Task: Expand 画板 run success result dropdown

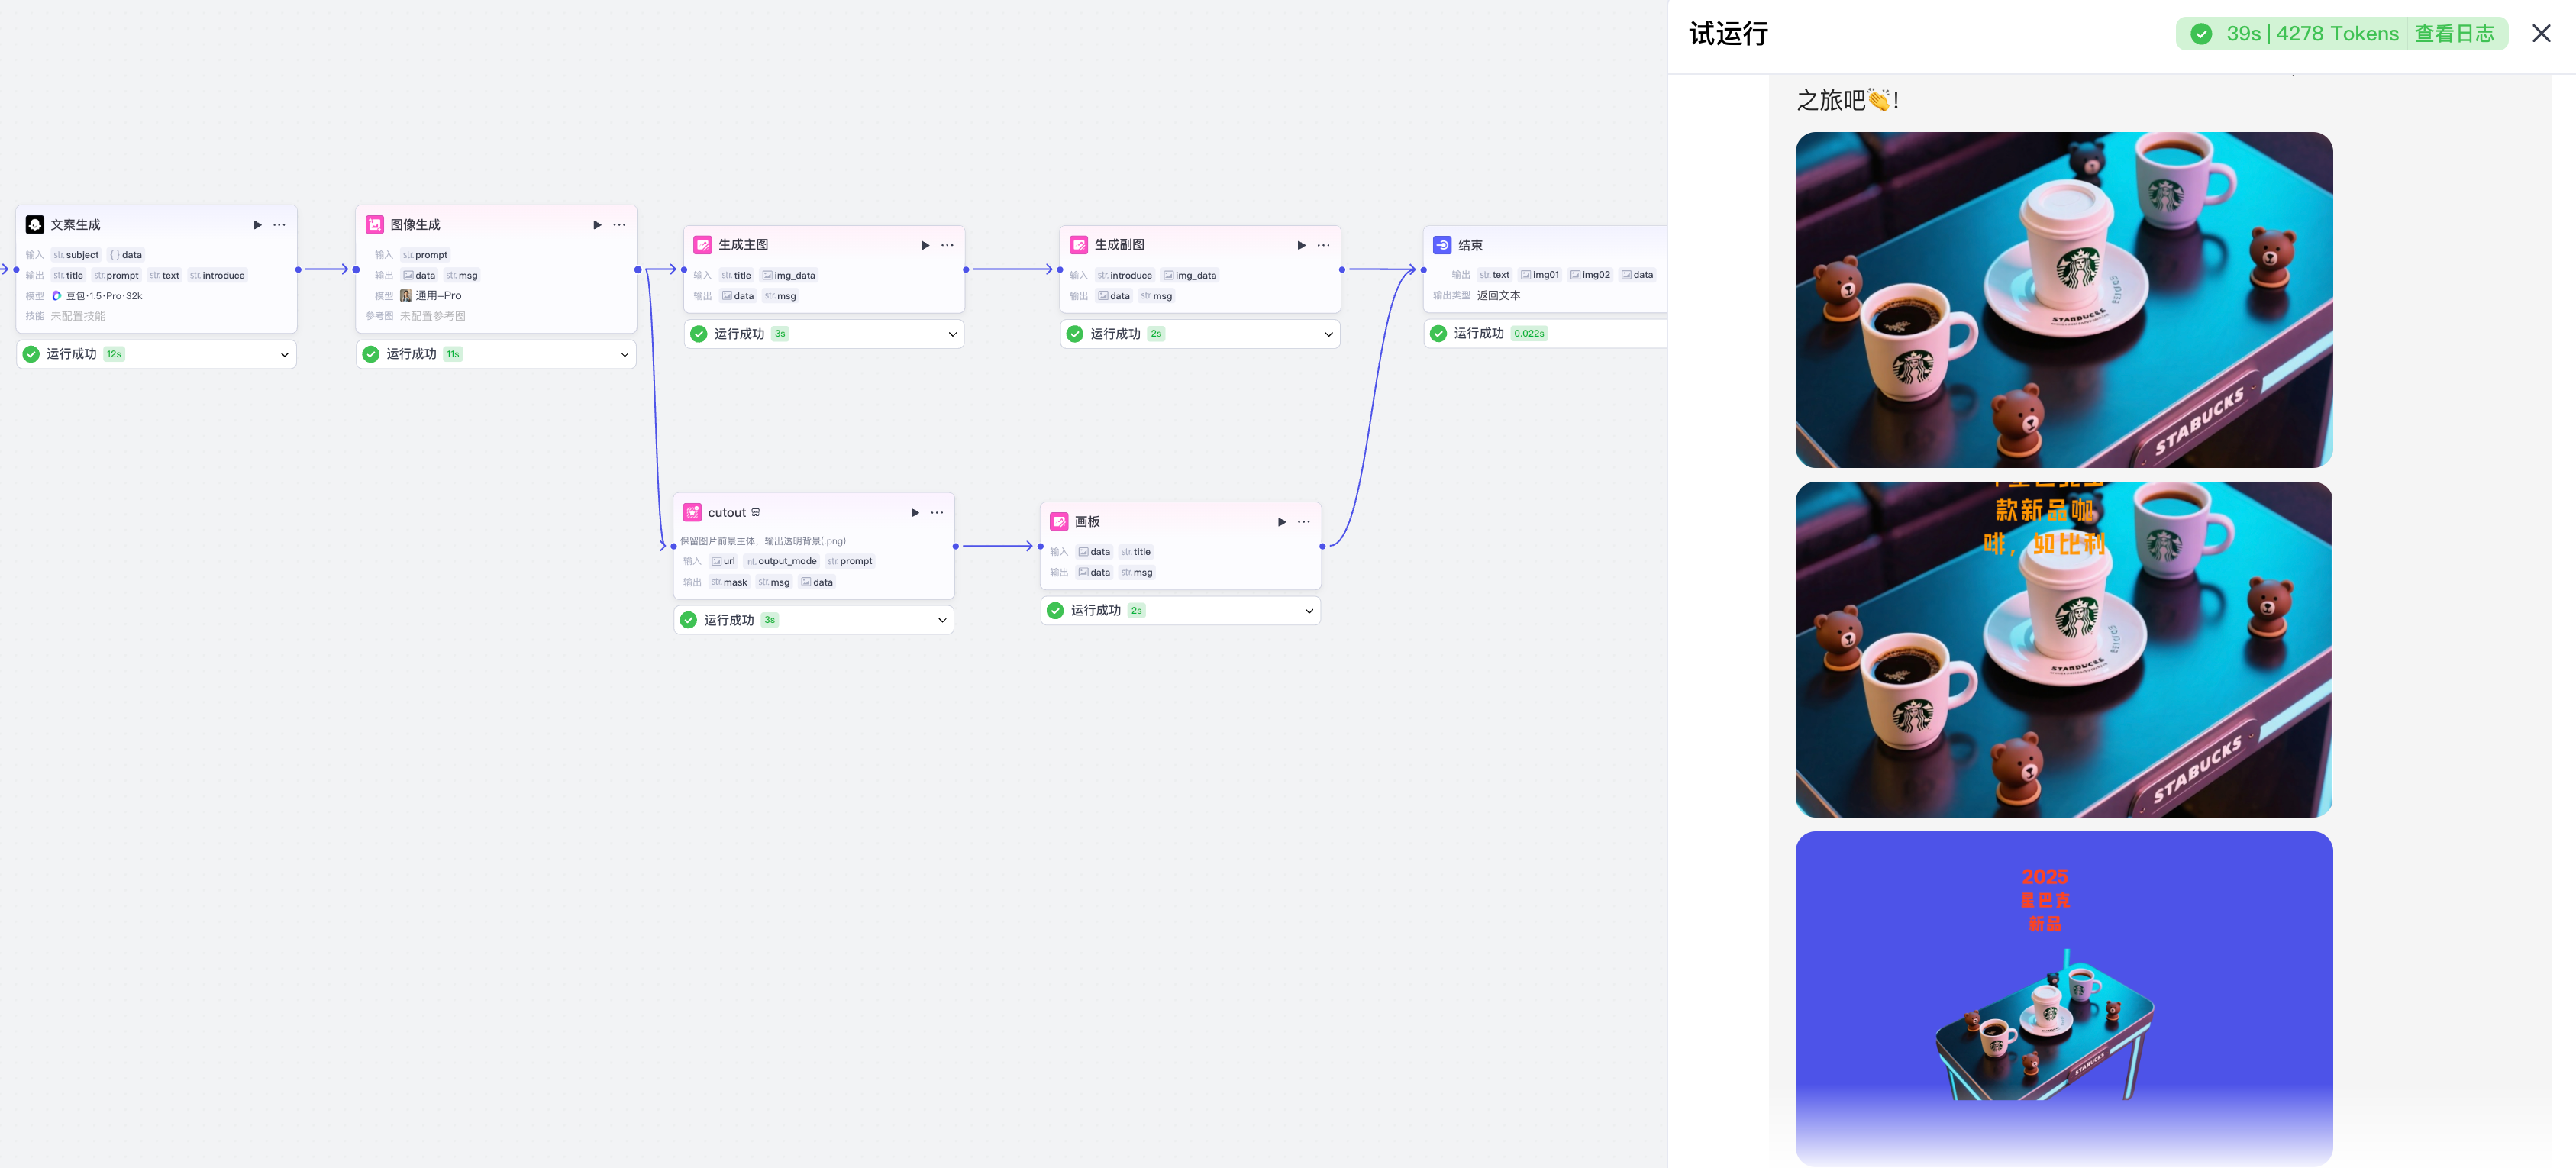Action: pos(1308,611)
